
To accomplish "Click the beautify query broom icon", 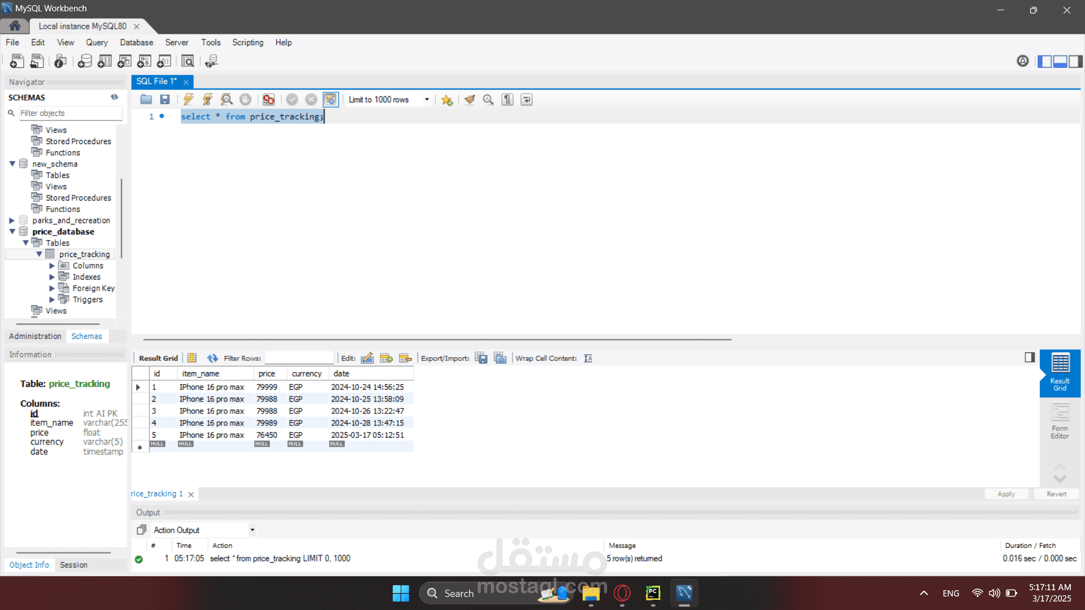I will click(x=469, y=100).
